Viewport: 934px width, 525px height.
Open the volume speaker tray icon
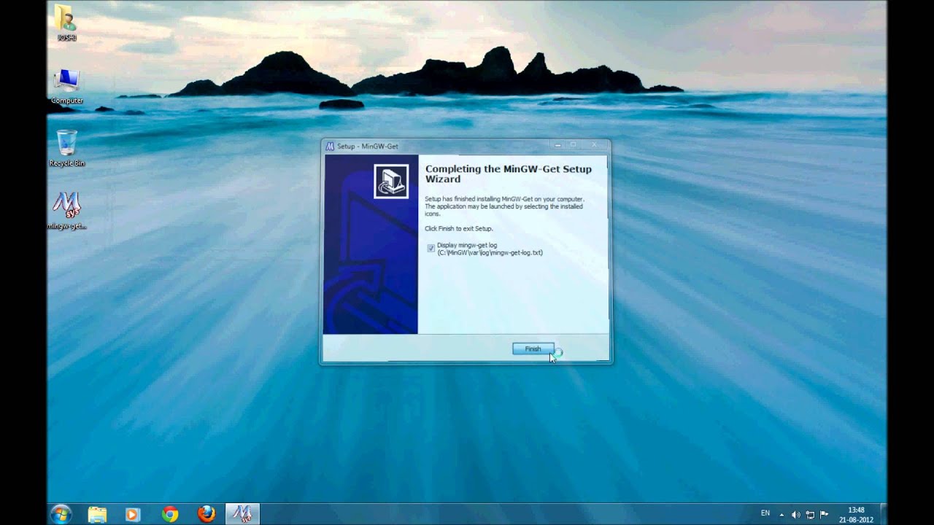click(795, 514)
